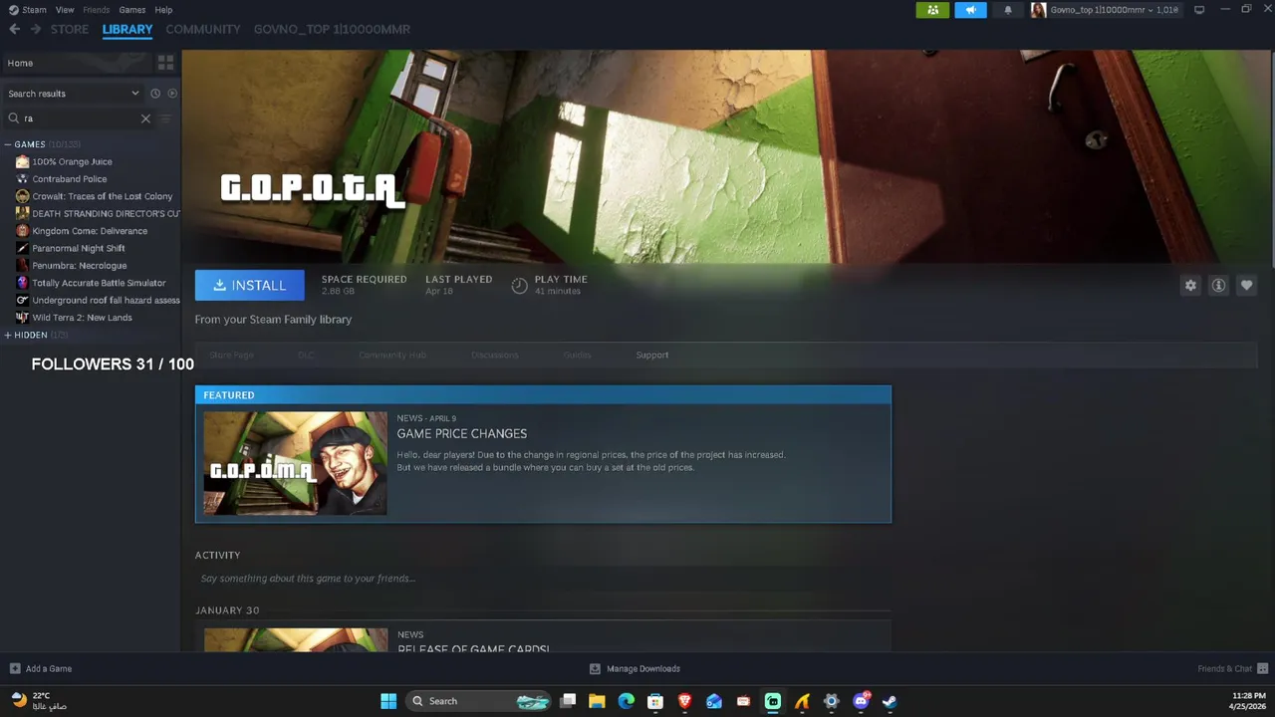Open game settings gear icon
The image size is (1275, 717).
(x=1190, y=285)
